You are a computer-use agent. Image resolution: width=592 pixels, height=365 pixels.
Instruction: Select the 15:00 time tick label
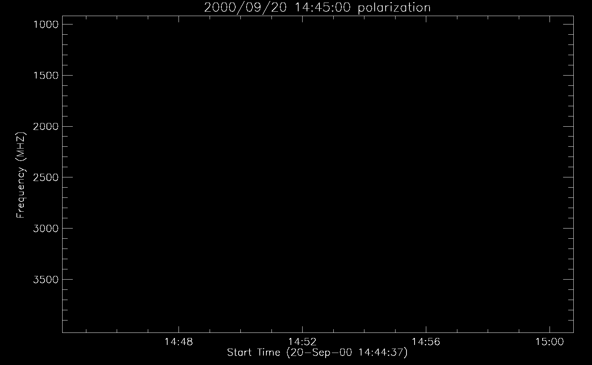point(550,342)
